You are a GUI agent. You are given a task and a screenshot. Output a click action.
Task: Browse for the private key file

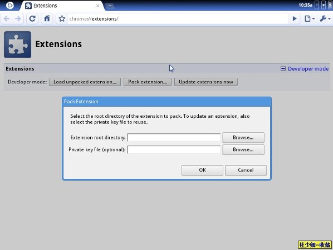pos(243,149)
